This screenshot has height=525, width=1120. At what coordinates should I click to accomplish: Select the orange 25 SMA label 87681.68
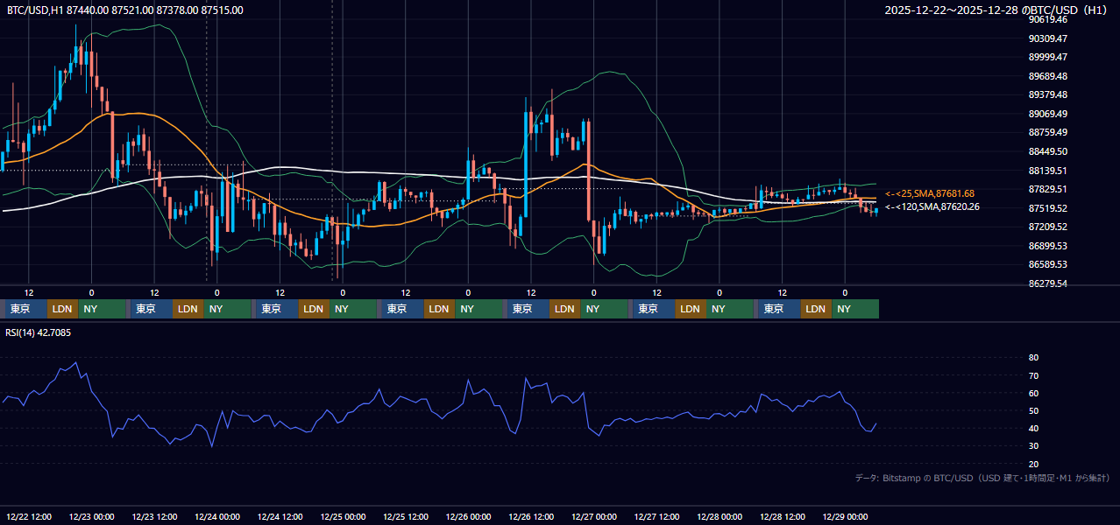click(x=930, y=193)
